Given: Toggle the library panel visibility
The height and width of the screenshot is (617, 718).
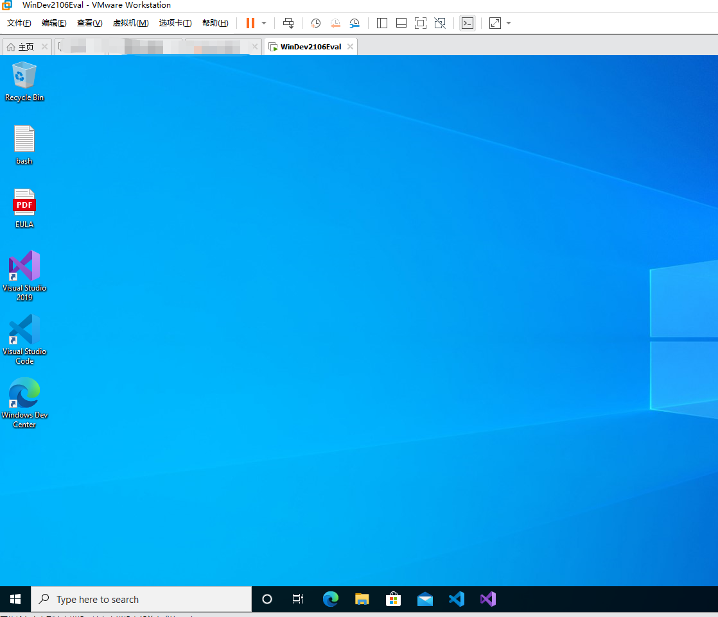Looking at the screenshot, I should [x=382, y=22].
